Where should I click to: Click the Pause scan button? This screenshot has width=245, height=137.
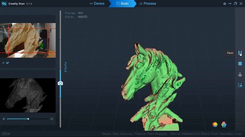pyautogui.click(x=240, y=53)
